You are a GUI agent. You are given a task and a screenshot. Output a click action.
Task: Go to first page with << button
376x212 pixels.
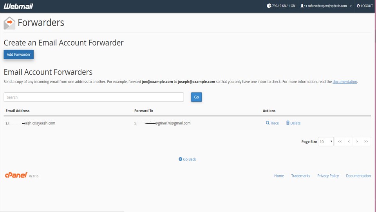point(340,142)
